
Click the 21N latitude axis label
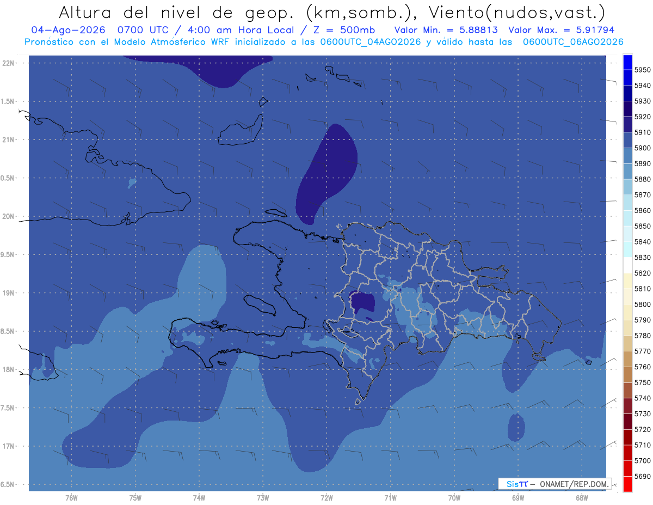[x=8, y=139]
